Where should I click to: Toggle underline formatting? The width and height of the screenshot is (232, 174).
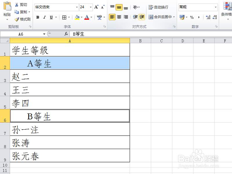(x=51, y=17)
